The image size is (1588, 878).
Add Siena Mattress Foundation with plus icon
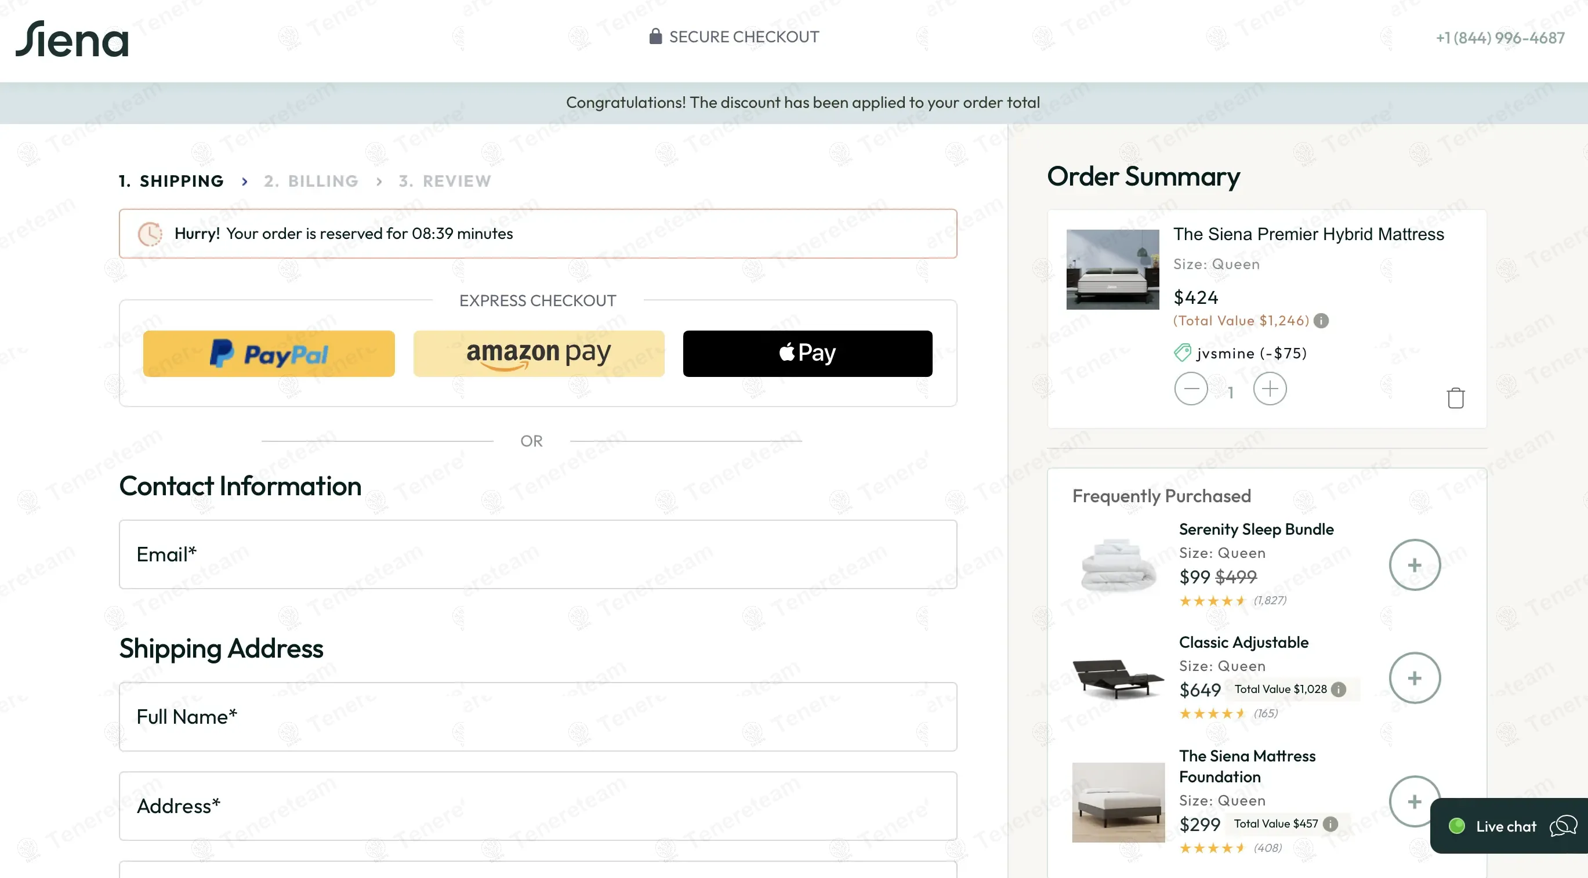tap(1414, 801)
